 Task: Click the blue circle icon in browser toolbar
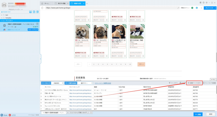pos(197,8)
